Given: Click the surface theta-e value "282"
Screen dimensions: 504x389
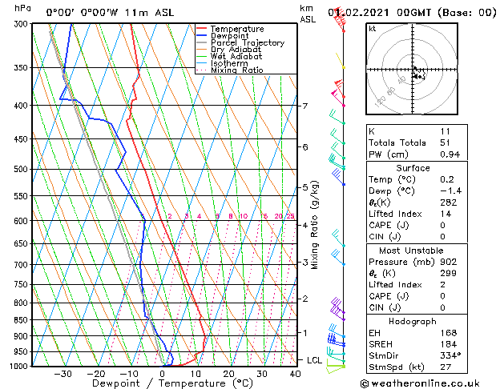Looking at the screenshot, I should click(x=449, y=203).
